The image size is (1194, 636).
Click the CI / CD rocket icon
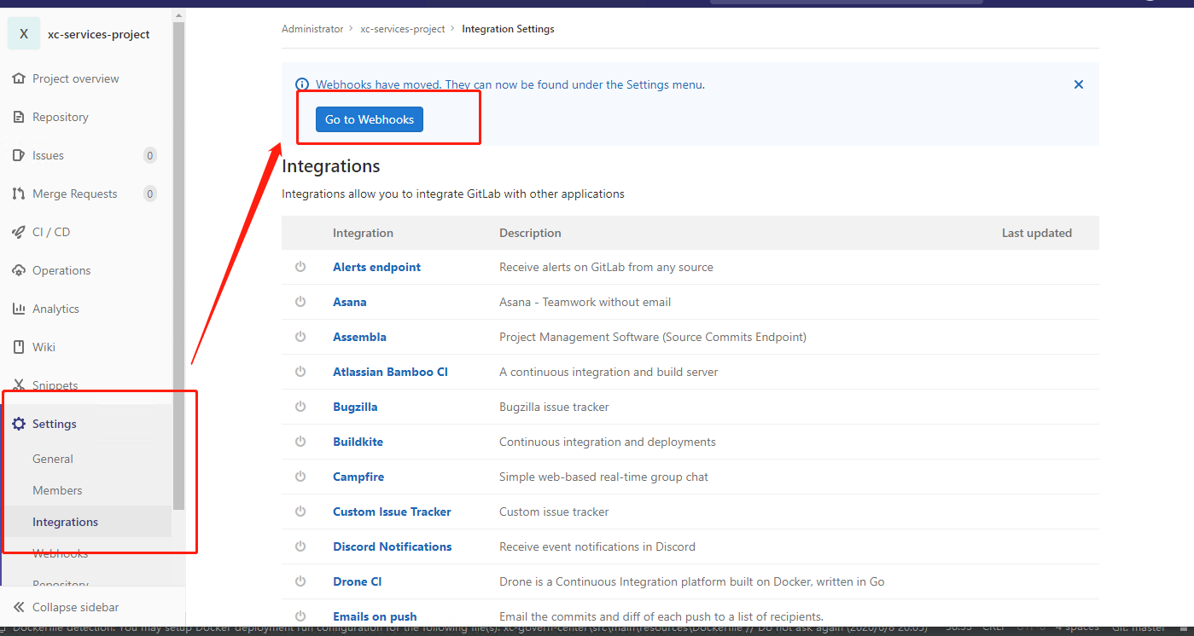tap(19, 232)
